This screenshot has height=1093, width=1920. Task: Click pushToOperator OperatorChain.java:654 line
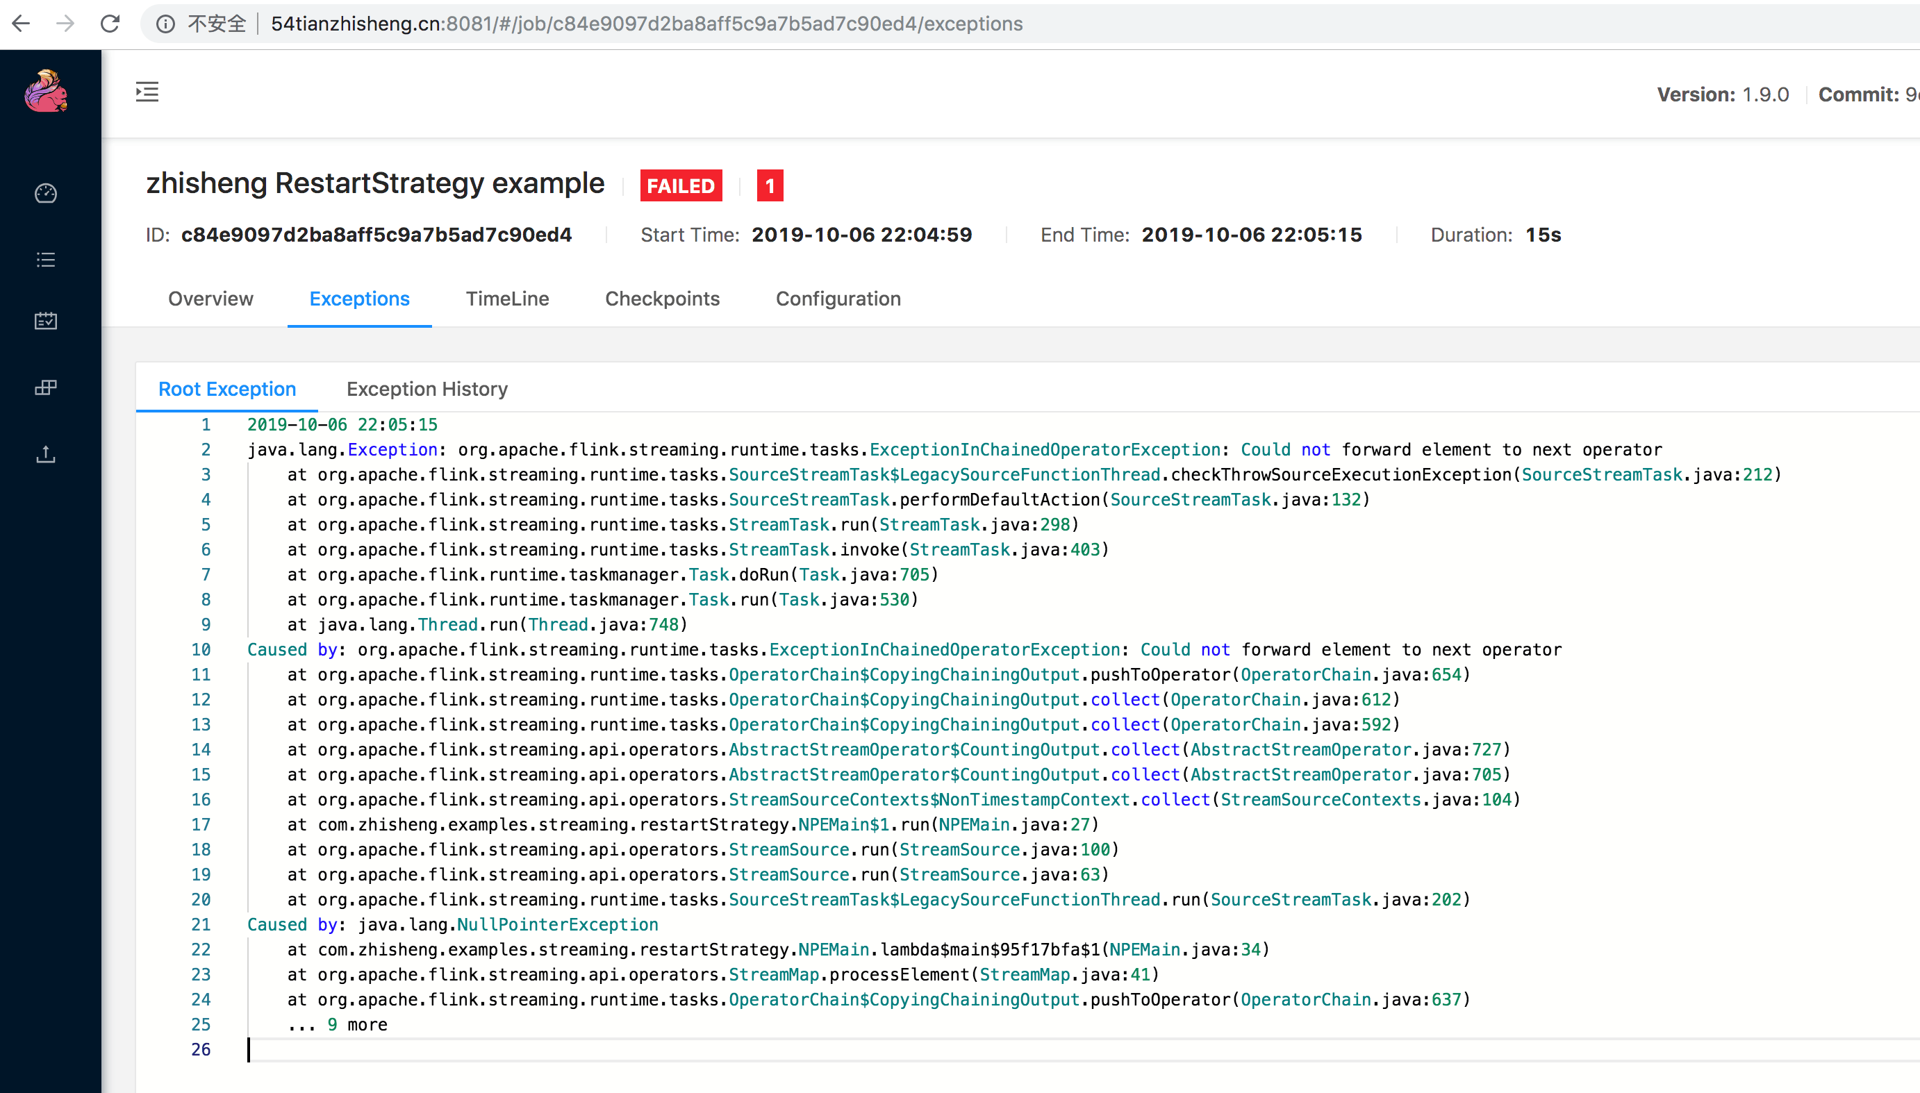point(879,675)
